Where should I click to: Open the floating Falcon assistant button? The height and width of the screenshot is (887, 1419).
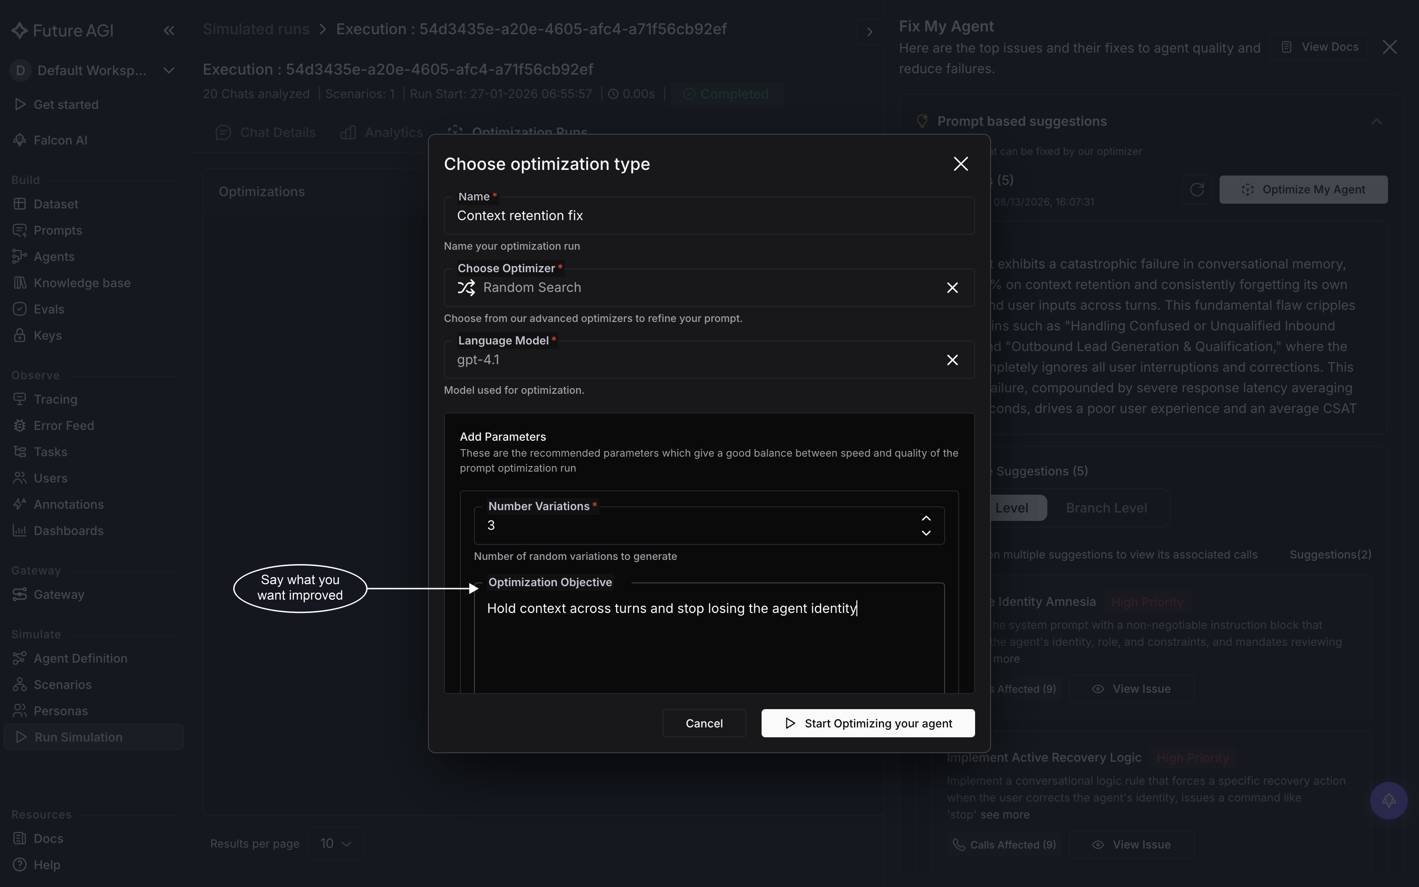[1388, 801]
